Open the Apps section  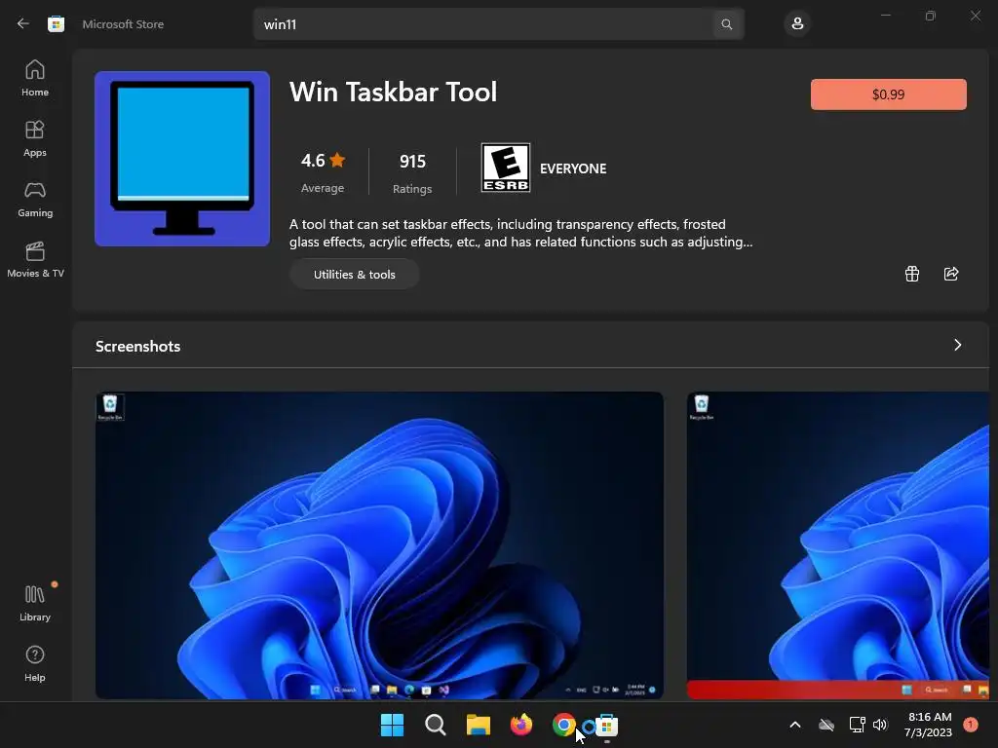(35, 138)
